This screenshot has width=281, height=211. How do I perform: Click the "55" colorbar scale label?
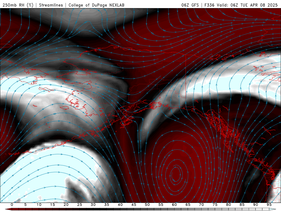[161, 205]
